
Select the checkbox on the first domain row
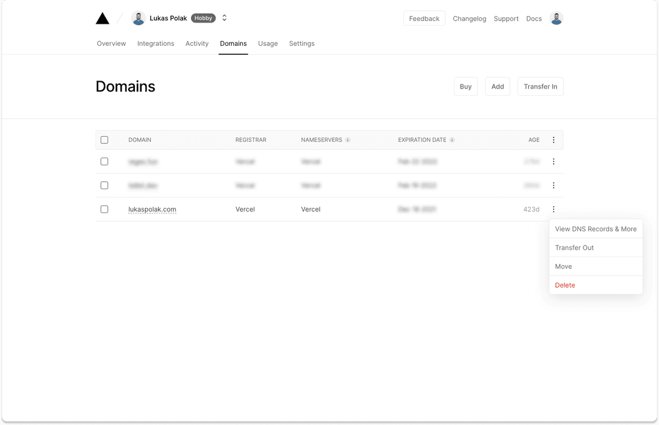pos(104,161)
